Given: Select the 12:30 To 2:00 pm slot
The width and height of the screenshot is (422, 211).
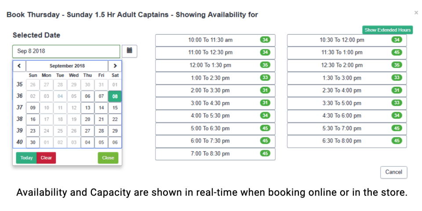Looking at the screenshot, I should pos(347,65).
